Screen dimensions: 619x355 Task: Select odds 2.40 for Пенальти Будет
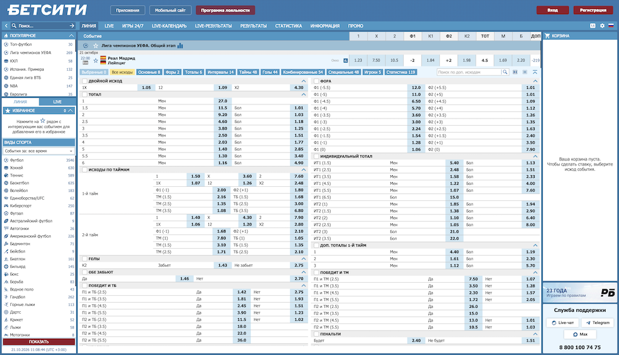(x=417, y=340)
